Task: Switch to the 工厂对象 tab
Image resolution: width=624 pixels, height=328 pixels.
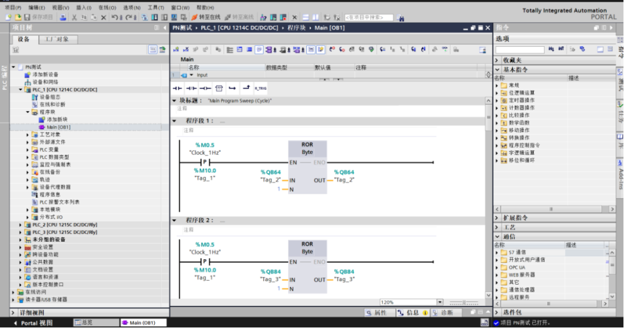Action: [57, 39]
